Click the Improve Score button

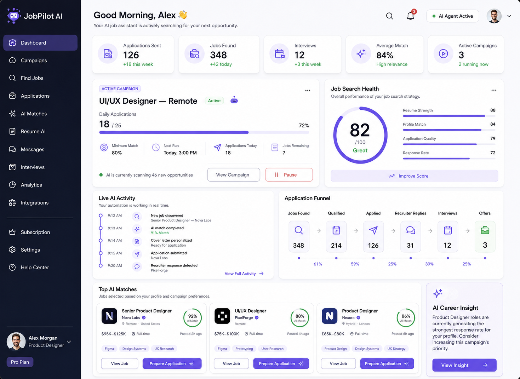click(414, 176)
